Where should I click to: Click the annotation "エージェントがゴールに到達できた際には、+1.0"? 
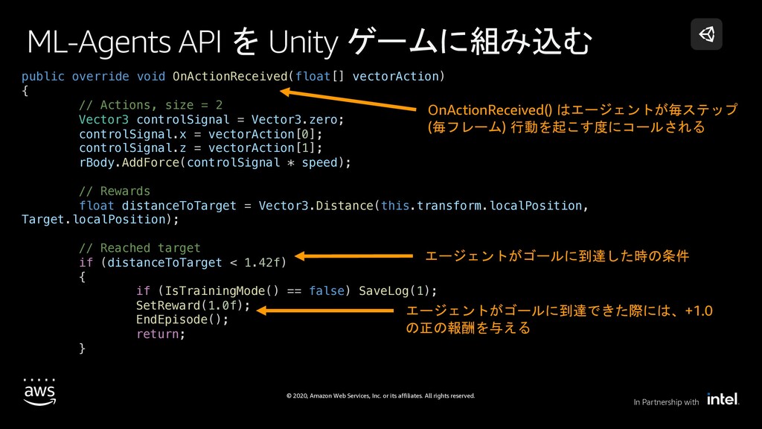point(560,311)
